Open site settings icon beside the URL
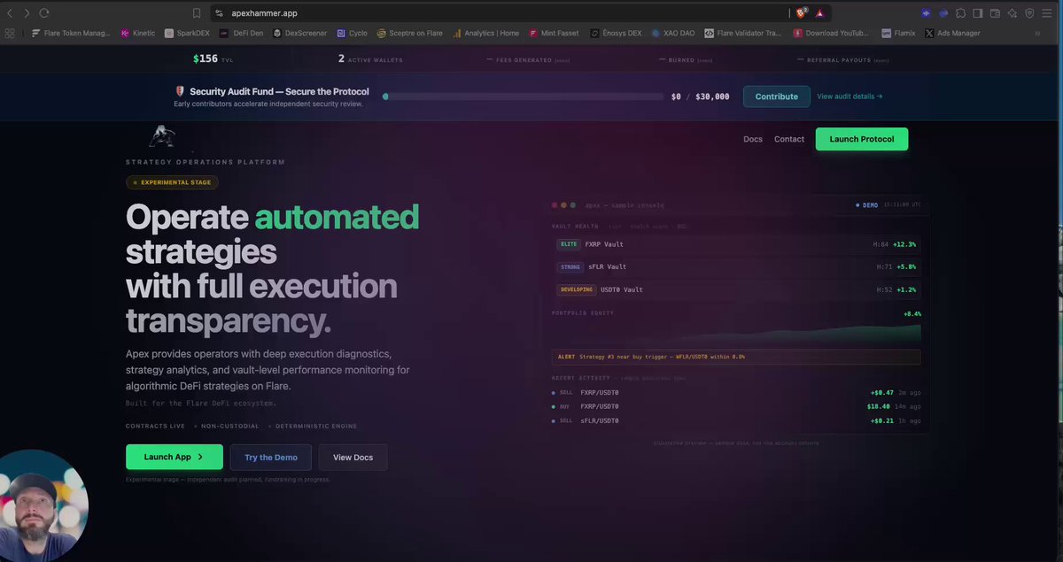Image resolution: width=1063 pixels, height=562 pixels. [220, 13]
